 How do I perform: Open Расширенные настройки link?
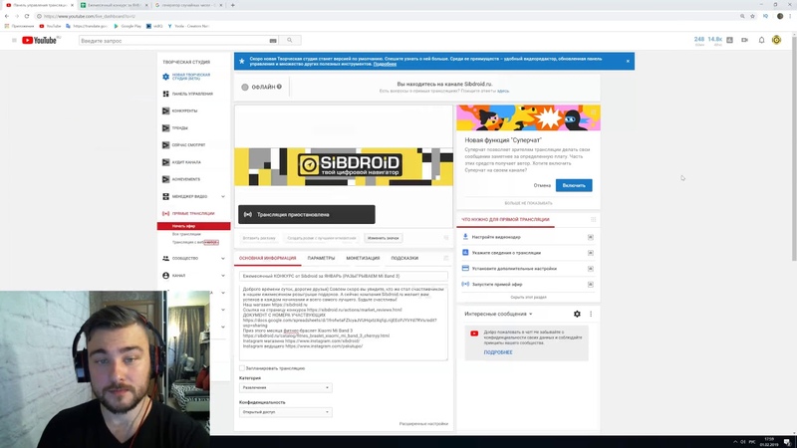[423, 424]
